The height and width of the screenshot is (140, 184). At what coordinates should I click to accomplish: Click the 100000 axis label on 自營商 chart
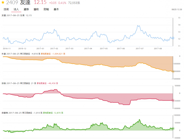coord(177,115)
